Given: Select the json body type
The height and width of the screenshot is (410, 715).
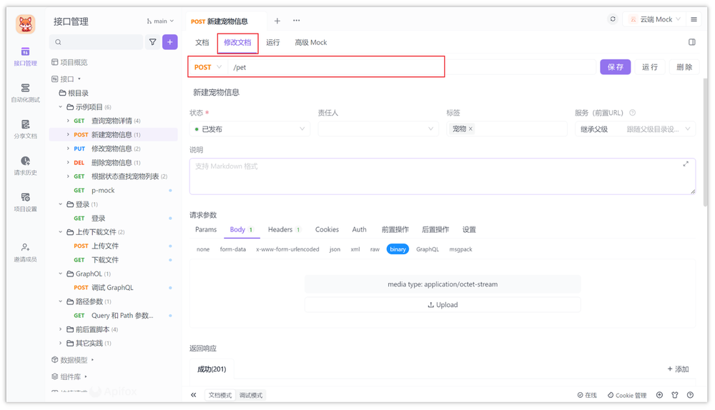Looking at the screenshot, I should pos(335,249).
